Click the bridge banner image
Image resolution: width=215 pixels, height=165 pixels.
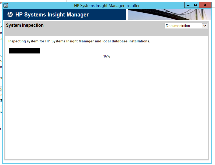click(169, 15)
